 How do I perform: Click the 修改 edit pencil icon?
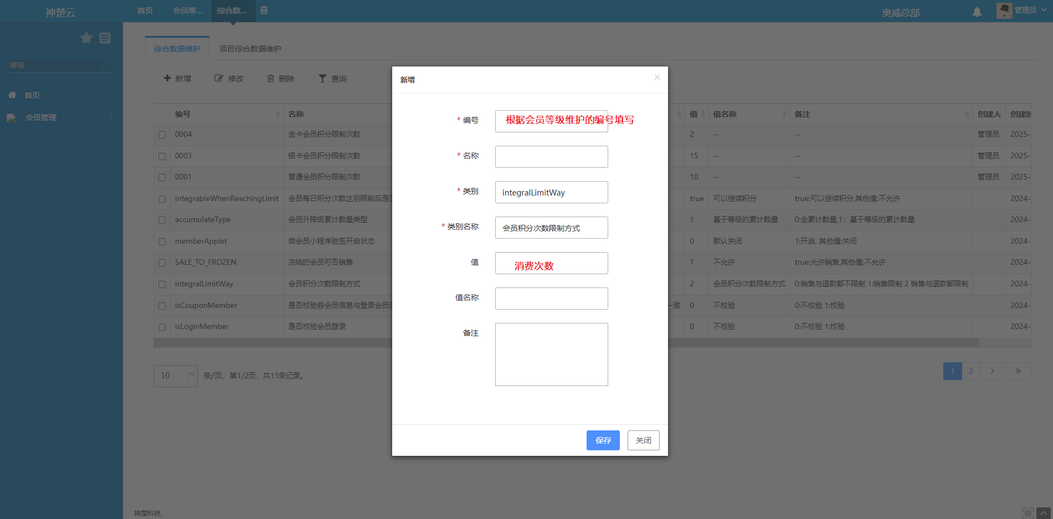pos(219,78)
